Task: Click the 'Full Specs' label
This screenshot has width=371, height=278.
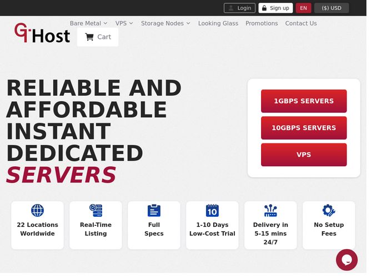Action: coord(154,229)
